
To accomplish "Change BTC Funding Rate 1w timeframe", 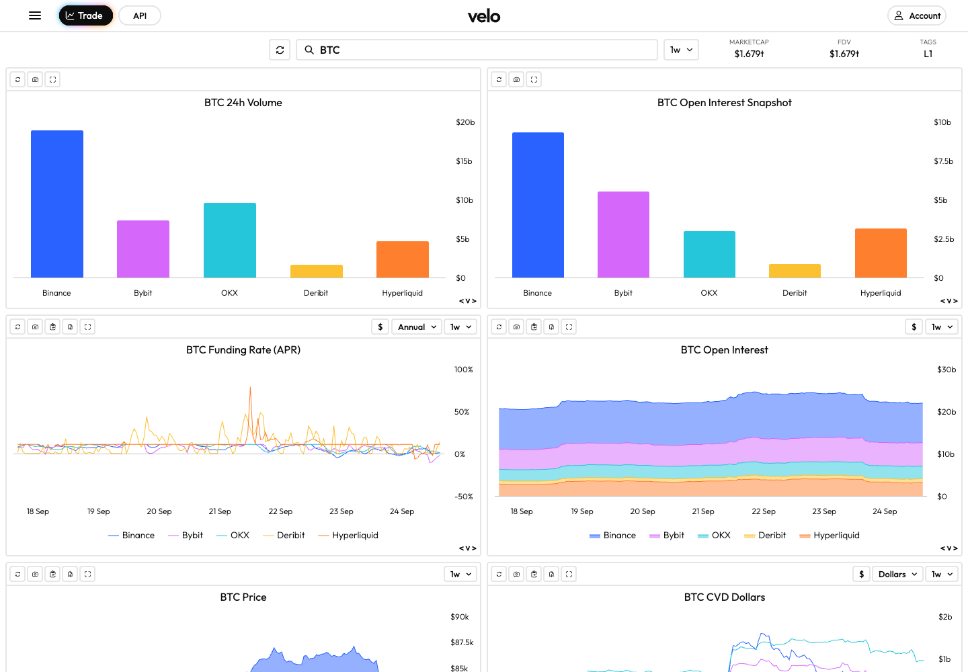I will coord(461,327).
